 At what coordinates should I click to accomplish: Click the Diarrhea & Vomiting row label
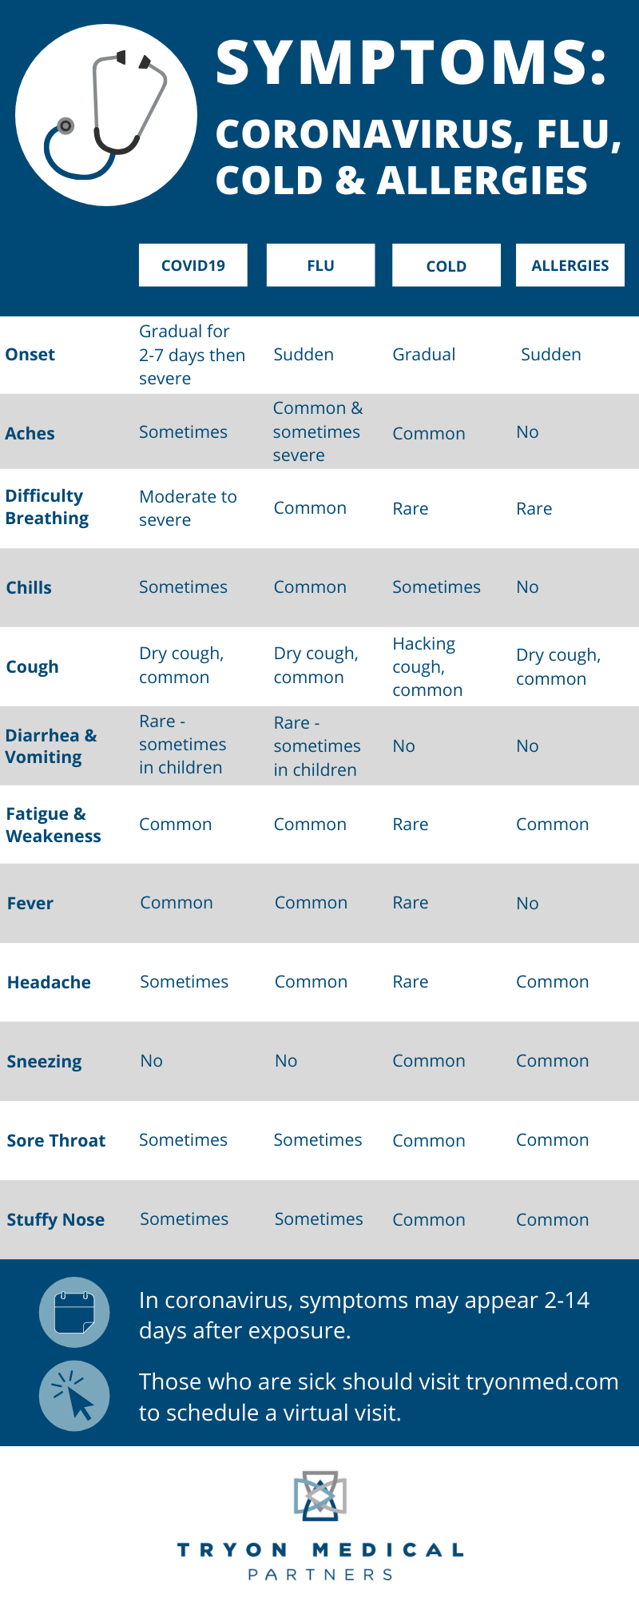point(51,745)
